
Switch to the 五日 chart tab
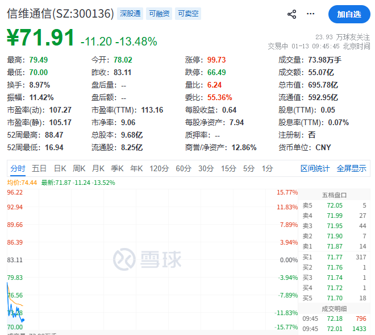(39, 168)
